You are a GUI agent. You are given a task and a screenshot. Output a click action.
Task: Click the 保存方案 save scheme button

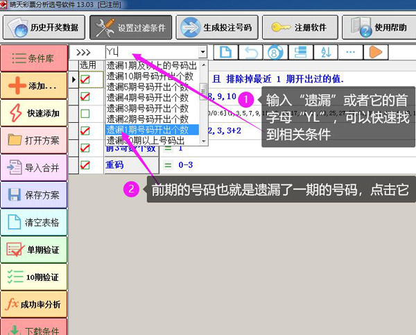pos(34,194)
